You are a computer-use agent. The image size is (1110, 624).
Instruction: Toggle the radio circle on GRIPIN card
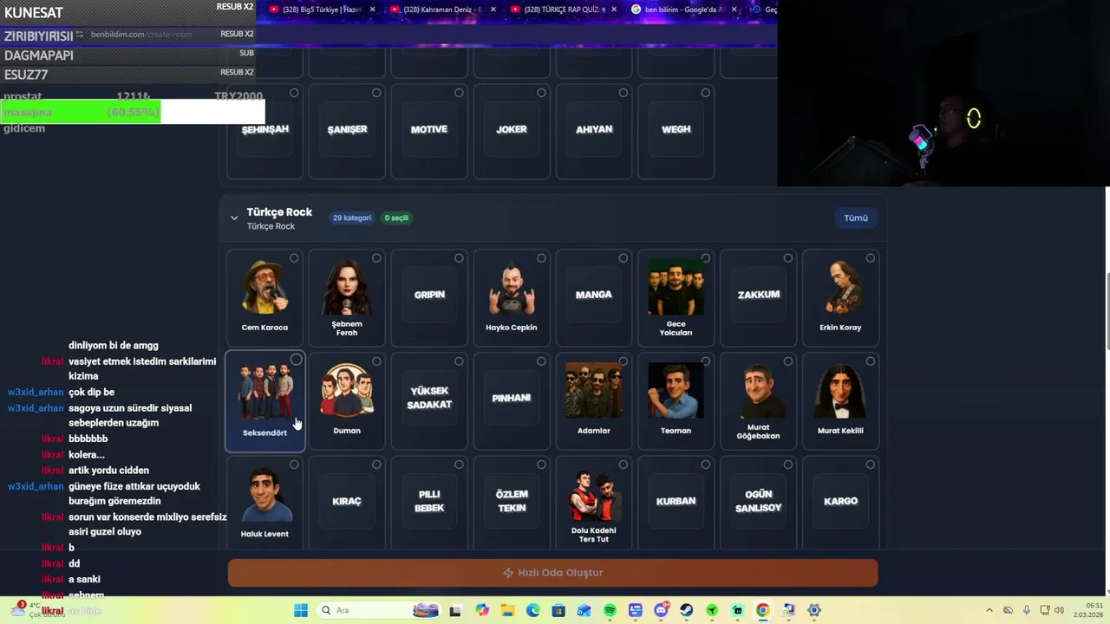[459, 258]
